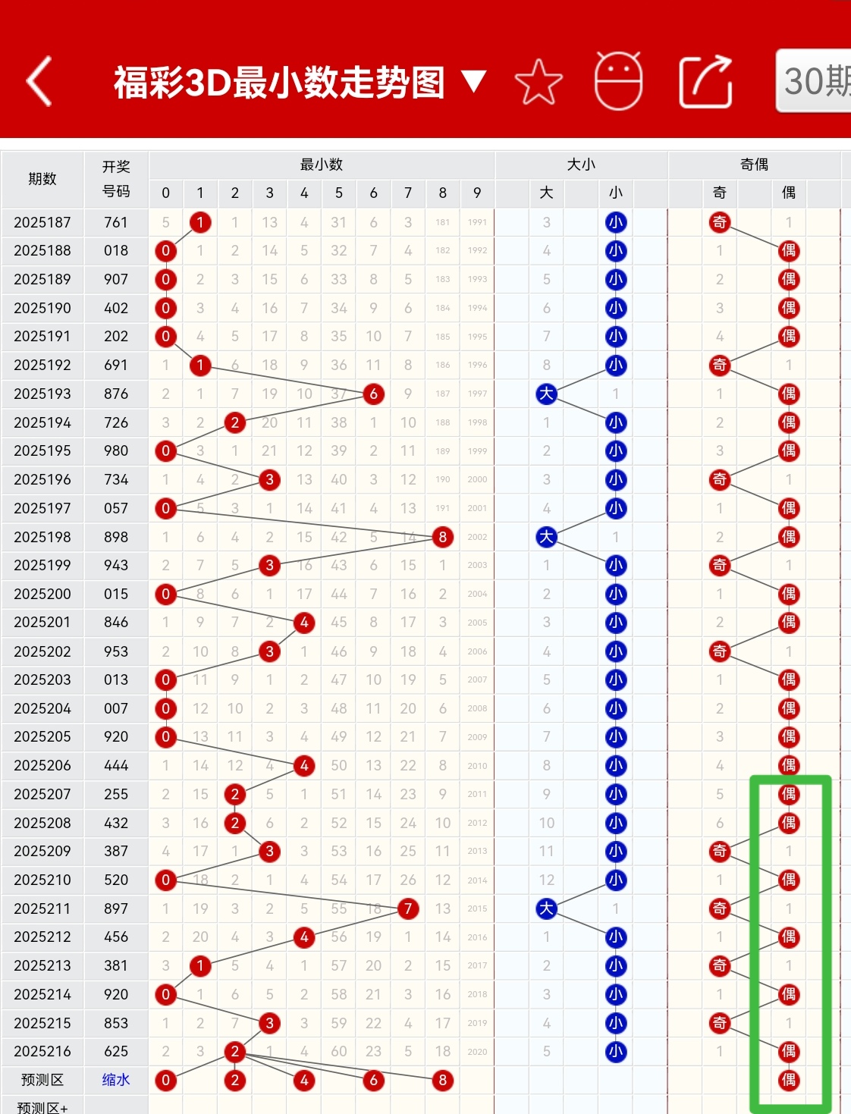This screenshot has width=851, height=1114.
Task: Click red ball 6 in row 2025193
Action: (x=373, y=394)
